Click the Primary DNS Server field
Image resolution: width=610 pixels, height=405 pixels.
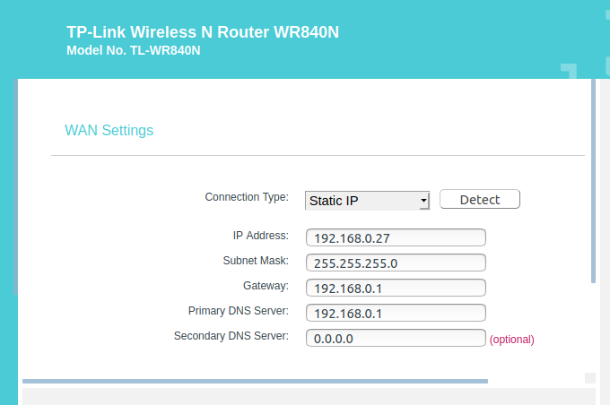pyautogui.click(x=396, y=313)
